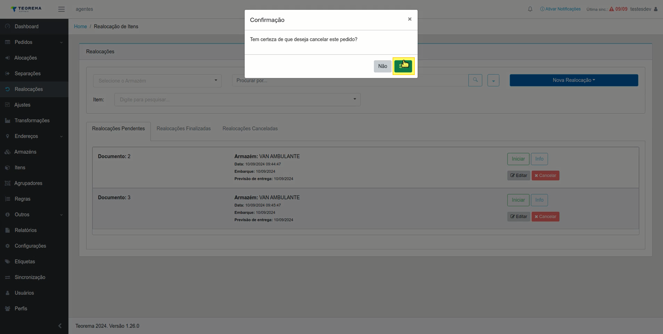The width and height of the screenshot is (663, 334).
Task: Open Armazéns in the sidebar
Action: [34, 152]
